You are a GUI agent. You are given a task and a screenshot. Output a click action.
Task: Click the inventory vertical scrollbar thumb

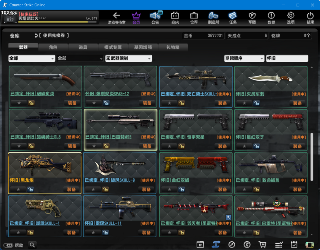312,157
